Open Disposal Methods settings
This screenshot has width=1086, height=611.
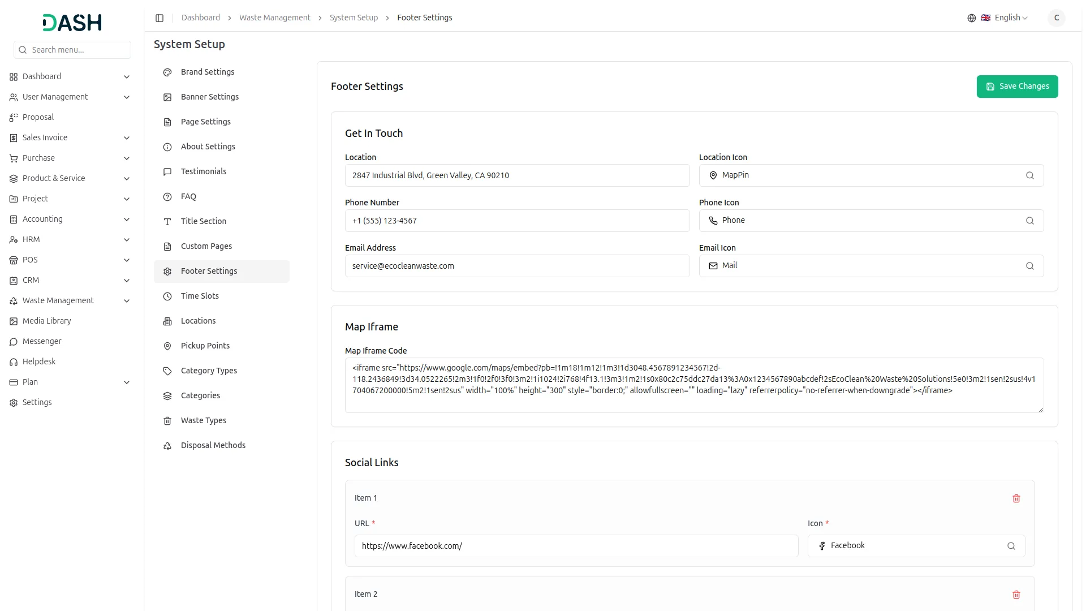click(x=213, y=445)
